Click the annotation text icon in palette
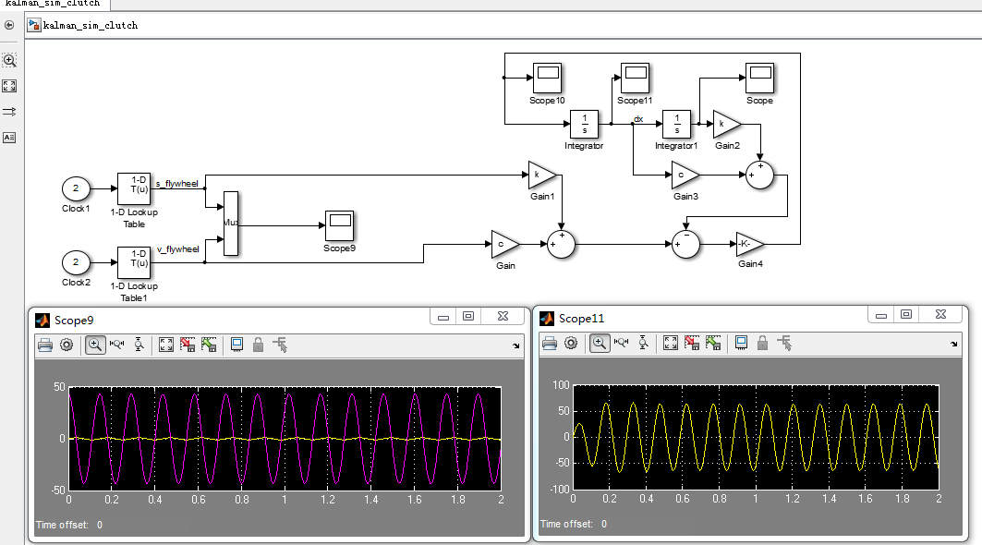Viewport: 982px width, 545px height. pos(9,138)
